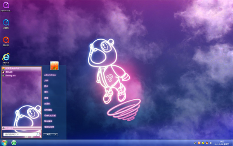Open 音乐 in Start menu
This screenshot has height=146, width=233.
click(46, 92)
